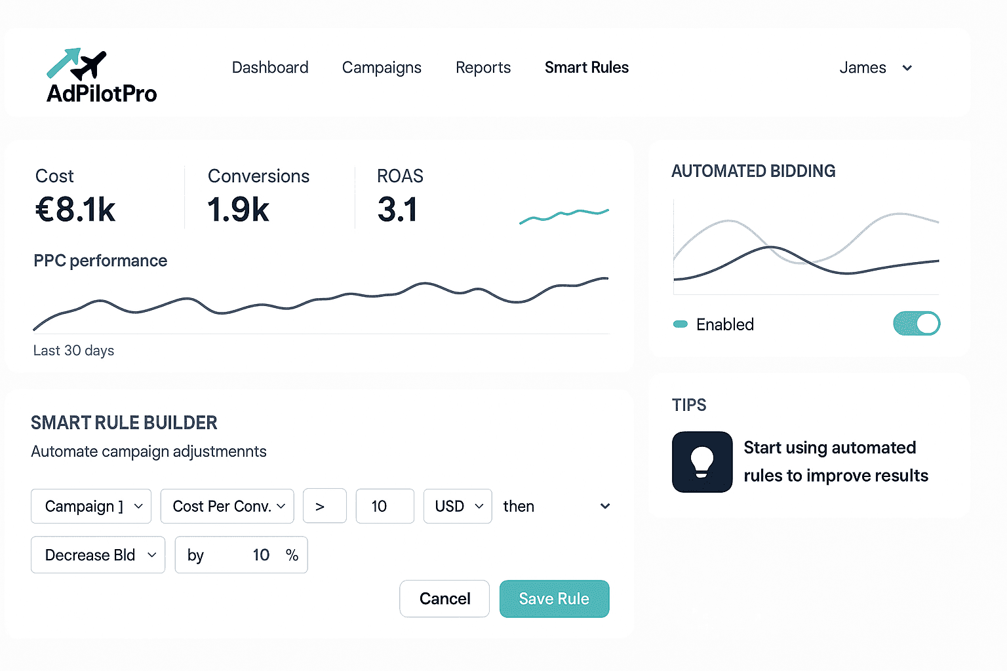This screenshot has width=1007, height=671.
Task: Go to the Dashboard tab
Action: tap(270, 67)
